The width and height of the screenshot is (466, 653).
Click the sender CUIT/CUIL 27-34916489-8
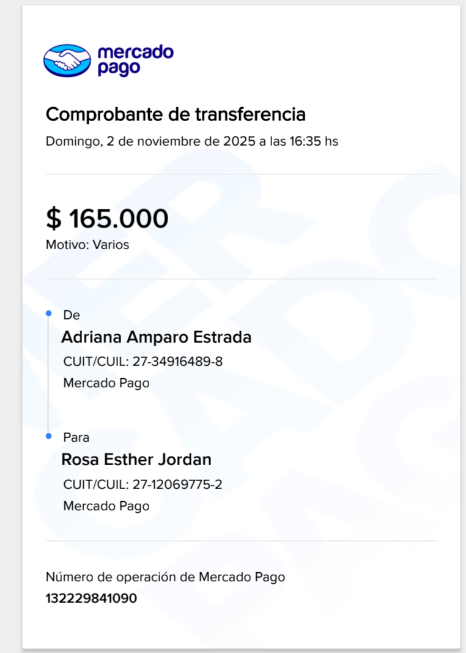pyautogui.click(x=143, y=362)
